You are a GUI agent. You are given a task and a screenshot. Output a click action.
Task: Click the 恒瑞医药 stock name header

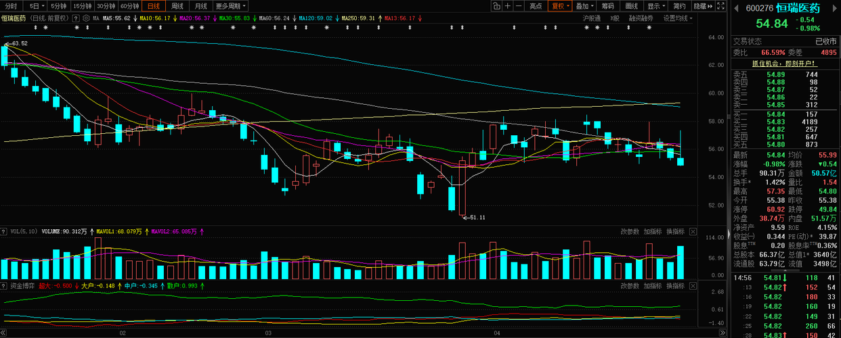pyautogui.click(x=797, y=9)
